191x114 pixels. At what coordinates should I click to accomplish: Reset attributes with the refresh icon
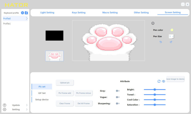(x=159, y=81)
